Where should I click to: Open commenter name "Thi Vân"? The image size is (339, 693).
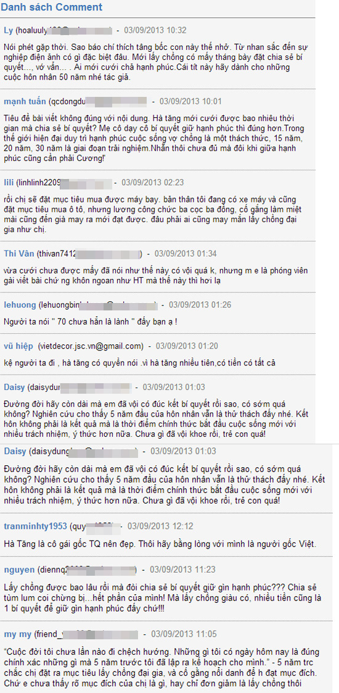pos(19,254)
